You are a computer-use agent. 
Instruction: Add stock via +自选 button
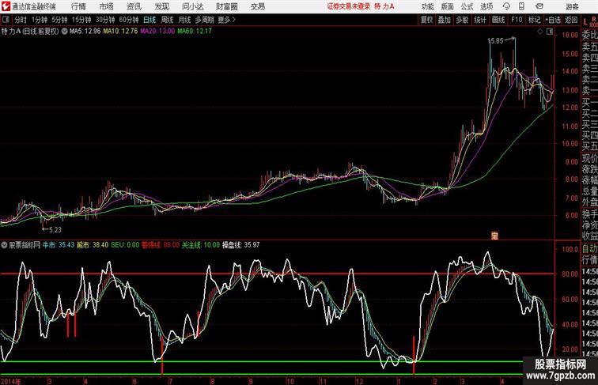(x=553, y=20)
